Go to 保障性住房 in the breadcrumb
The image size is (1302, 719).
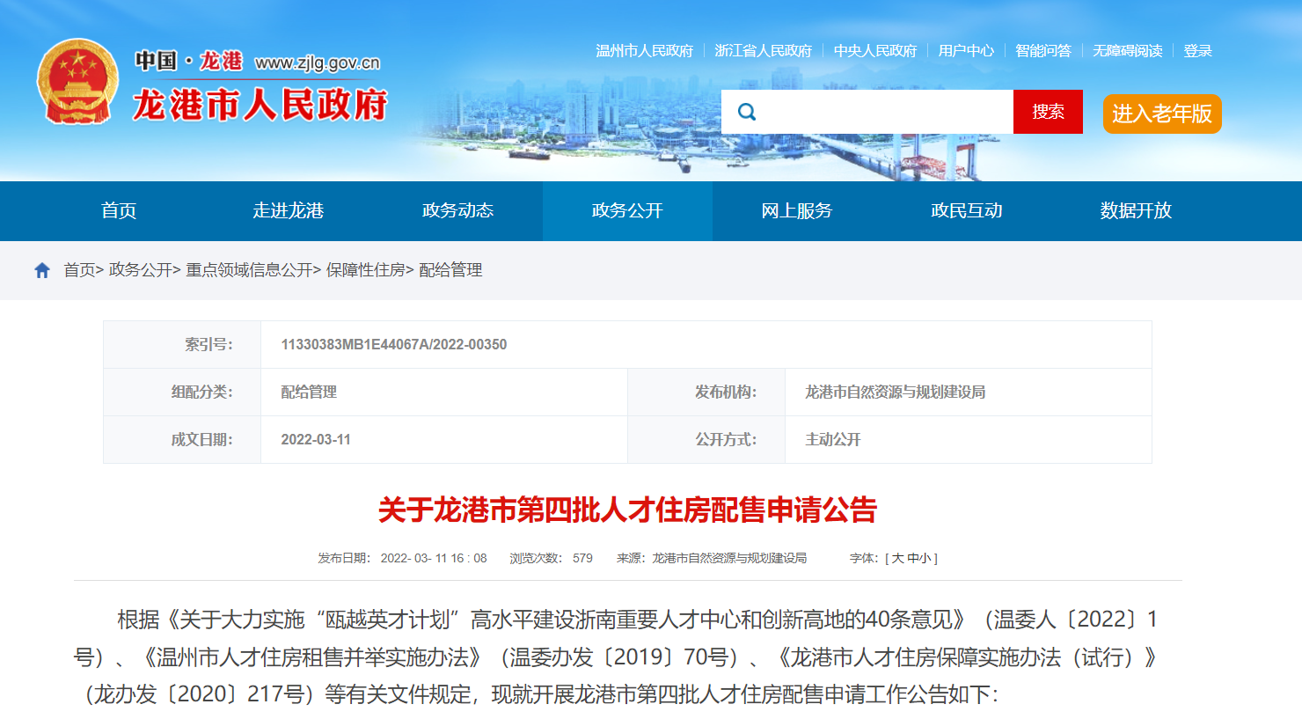365,270
